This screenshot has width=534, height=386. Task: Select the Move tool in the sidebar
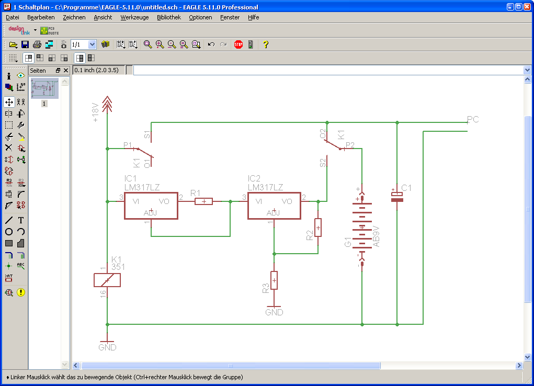point(9,102)
